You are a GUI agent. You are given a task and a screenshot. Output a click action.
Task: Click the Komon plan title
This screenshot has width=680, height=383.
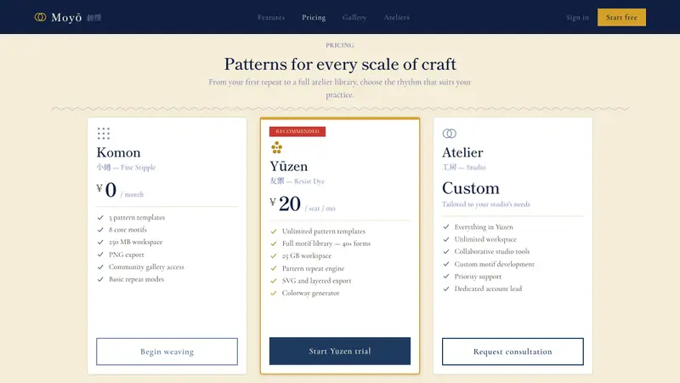click(x=118, y=152)
